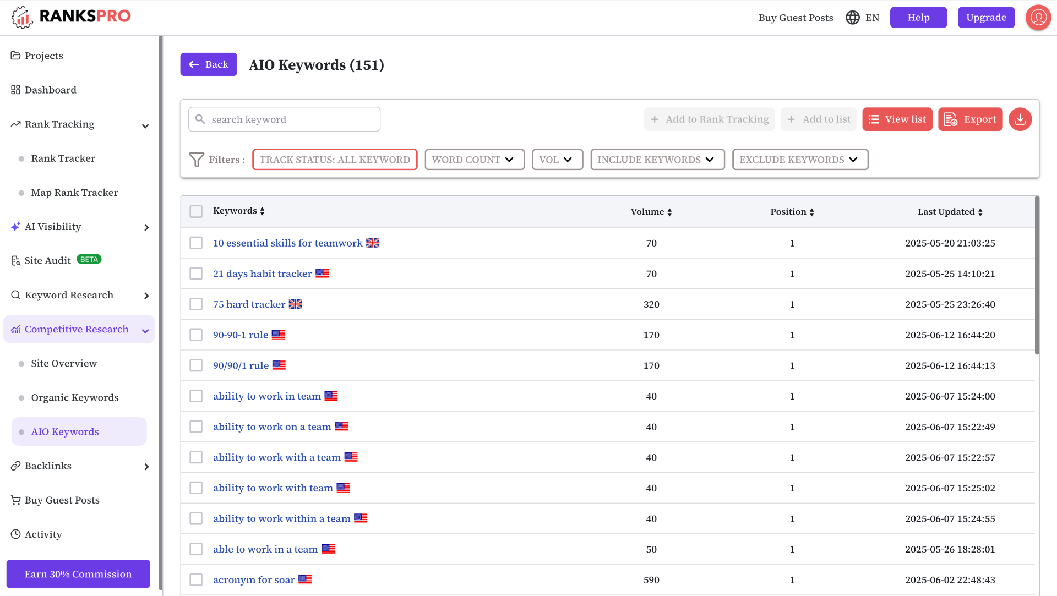Click the Back button
The height and width of the screenshot is (596, 1057).
(209, 64)
